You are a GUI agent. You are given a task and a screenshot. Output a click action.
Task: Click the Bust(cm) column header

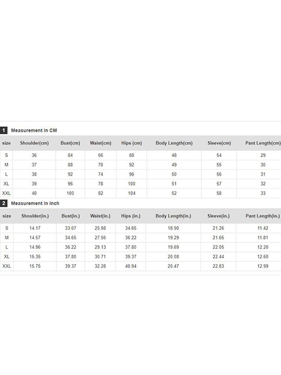[x=70, y=143]
